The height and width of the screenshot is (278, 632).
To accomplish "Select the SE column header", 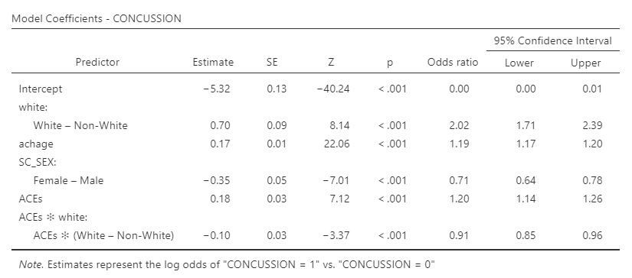I will tap(272, 63).
